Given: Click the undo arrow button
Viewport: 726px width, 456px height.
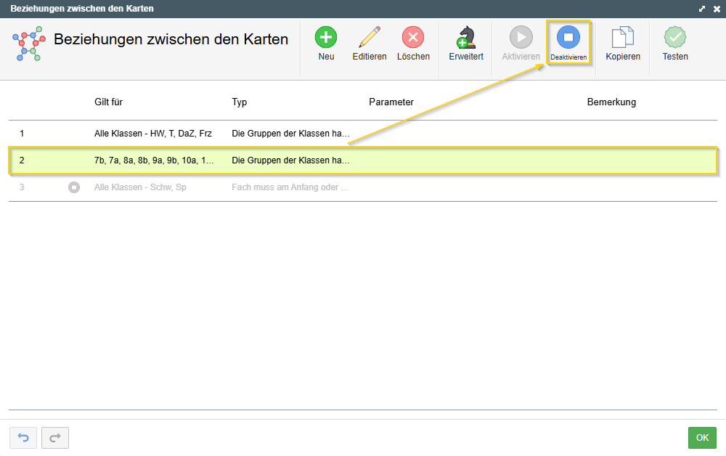Looking at the screenshot, I should (x=23, y=437).
